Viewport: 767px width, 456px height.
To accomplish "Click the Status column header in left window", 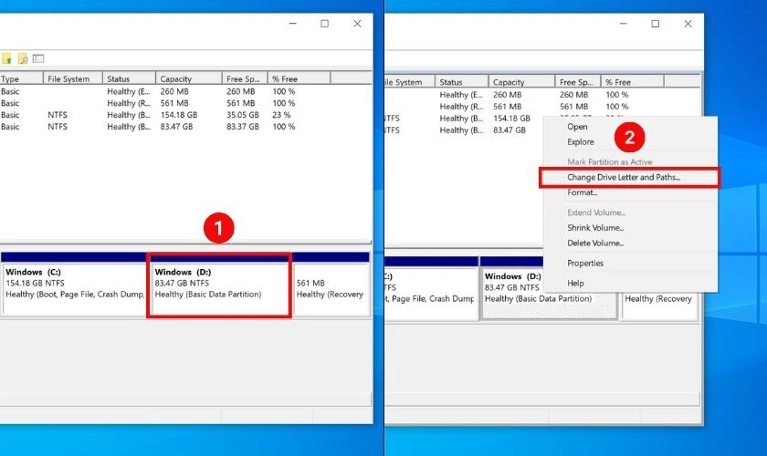I will point(129,78).
